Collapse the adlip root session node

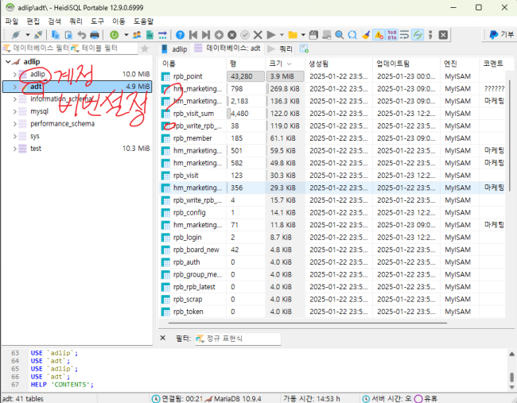8,62
